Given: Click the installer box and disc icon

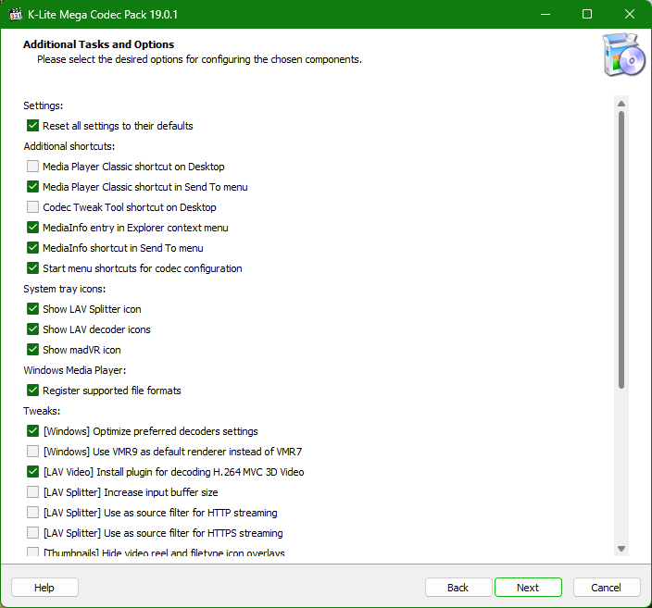Looking at the screenshot, I should pyautogui.click(x=623, y=55).
